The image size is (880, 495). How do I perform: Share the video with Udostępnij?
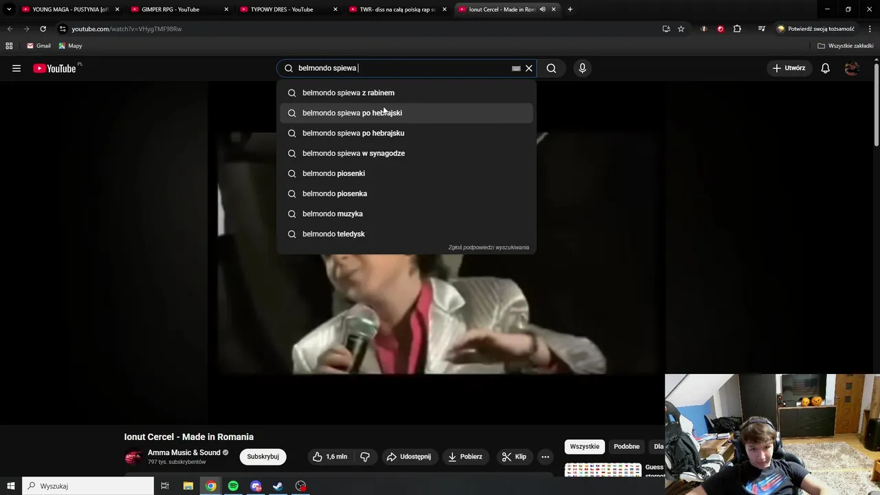409,456
